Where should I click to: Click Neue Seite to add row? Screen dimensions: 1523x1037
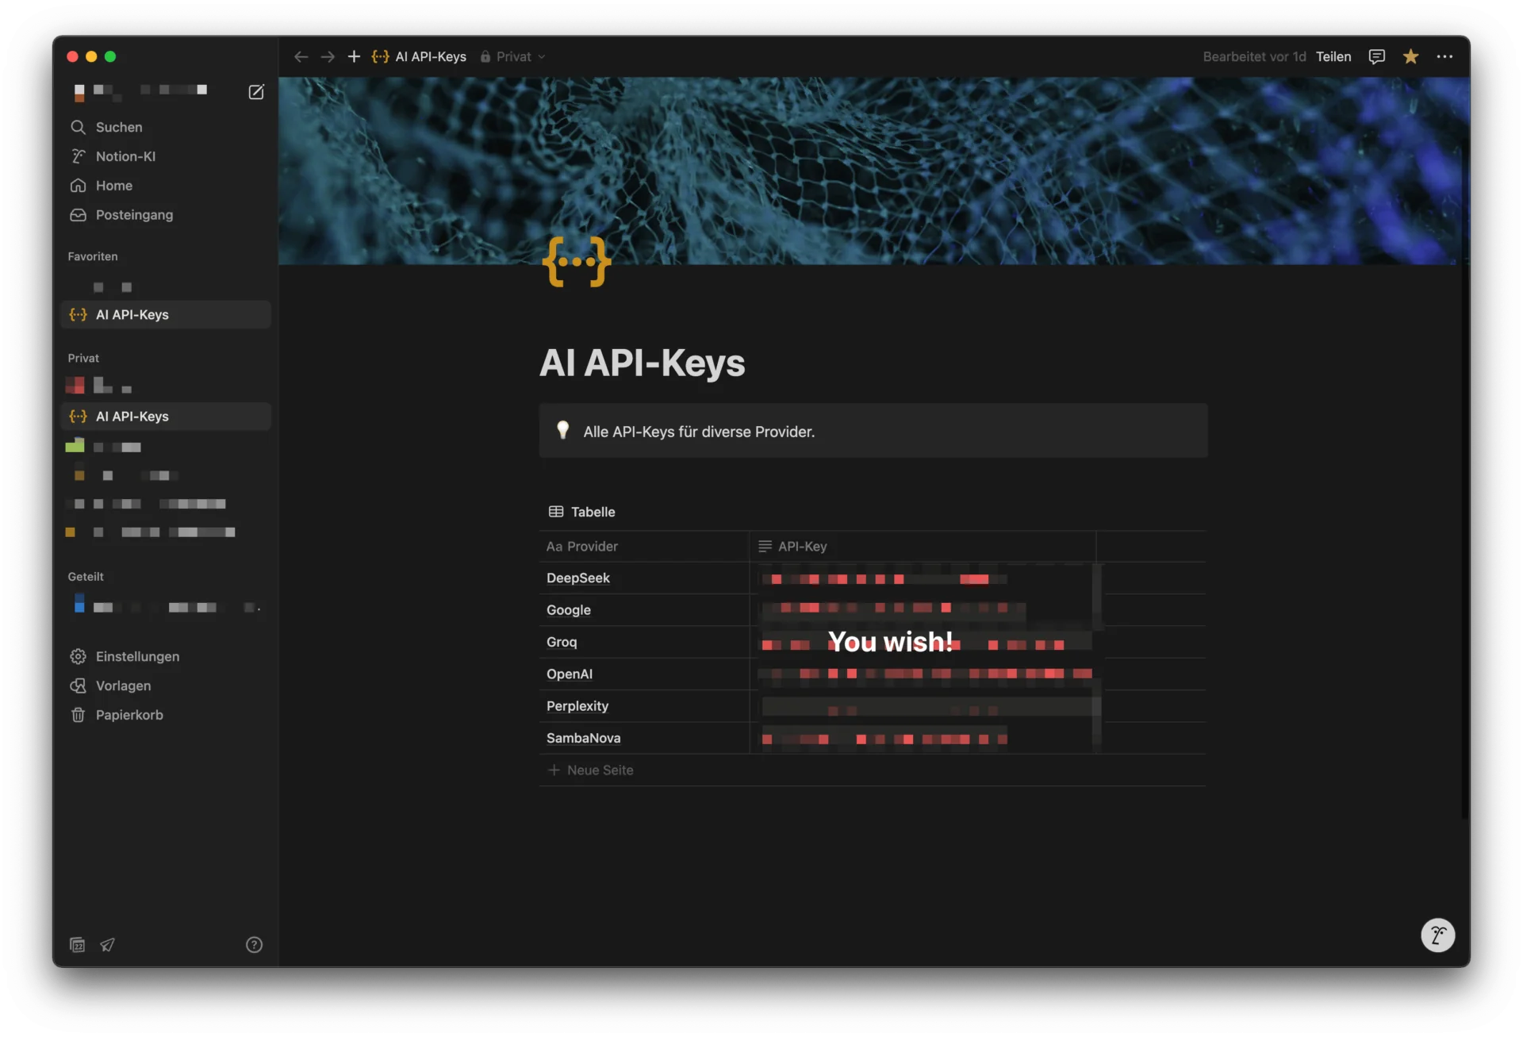pyautogui.click(x=591, y=770)
